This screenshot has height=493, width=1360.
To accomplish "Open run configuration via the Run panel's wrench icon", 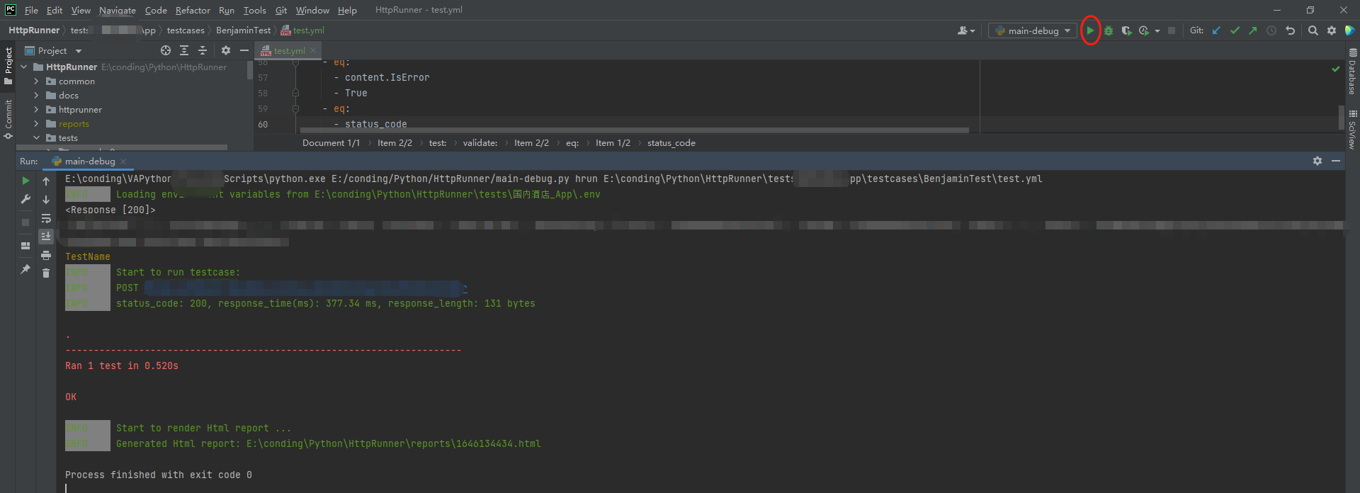I will pyautogui.click(x=25, y=199).
